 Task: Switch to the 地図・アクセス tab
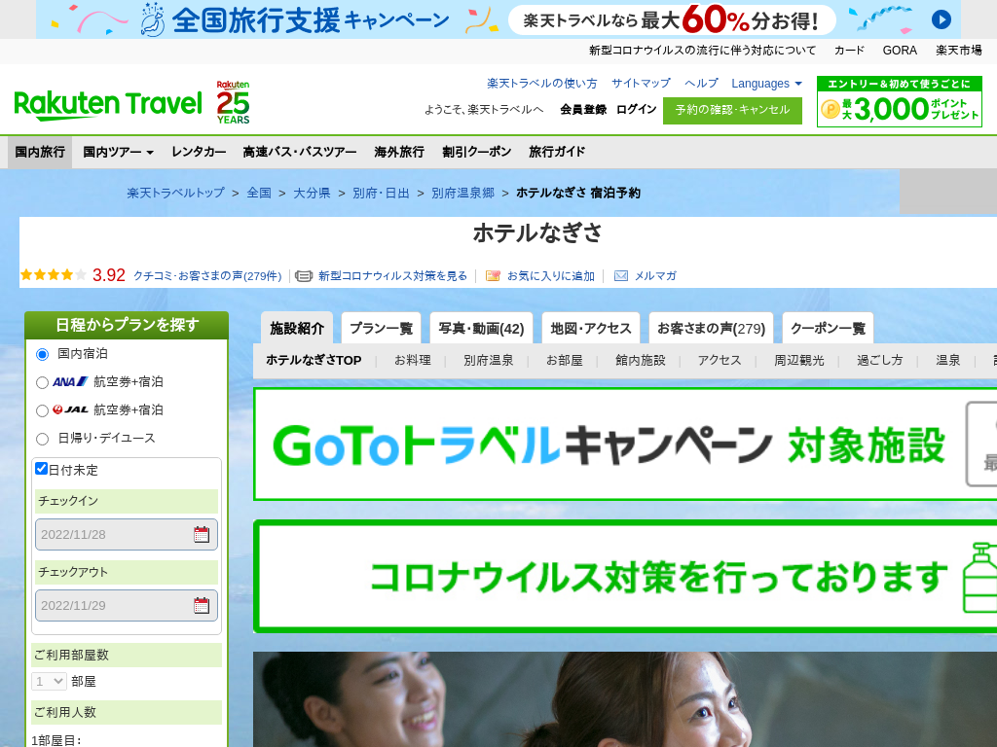click(591, 328)
